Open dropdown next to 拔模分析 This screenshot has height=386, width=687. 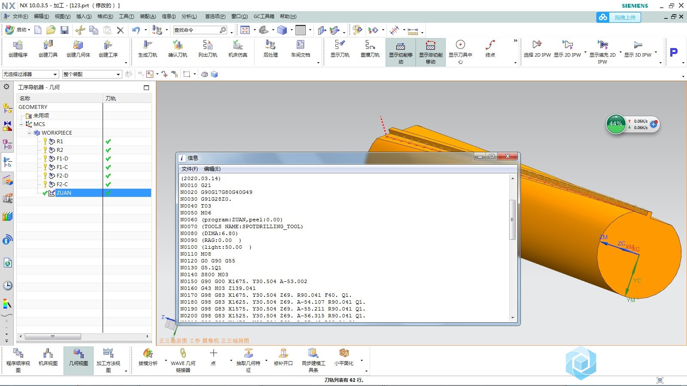(166, 360)
